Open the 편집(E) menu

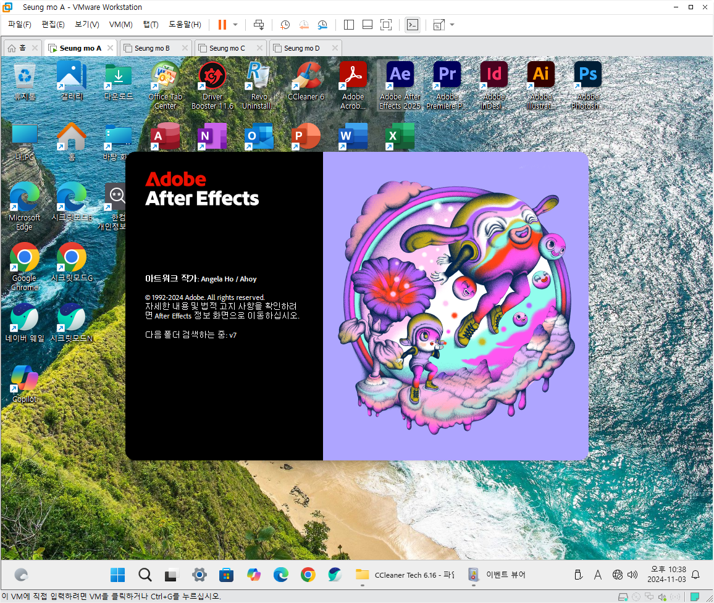[53, 25]
